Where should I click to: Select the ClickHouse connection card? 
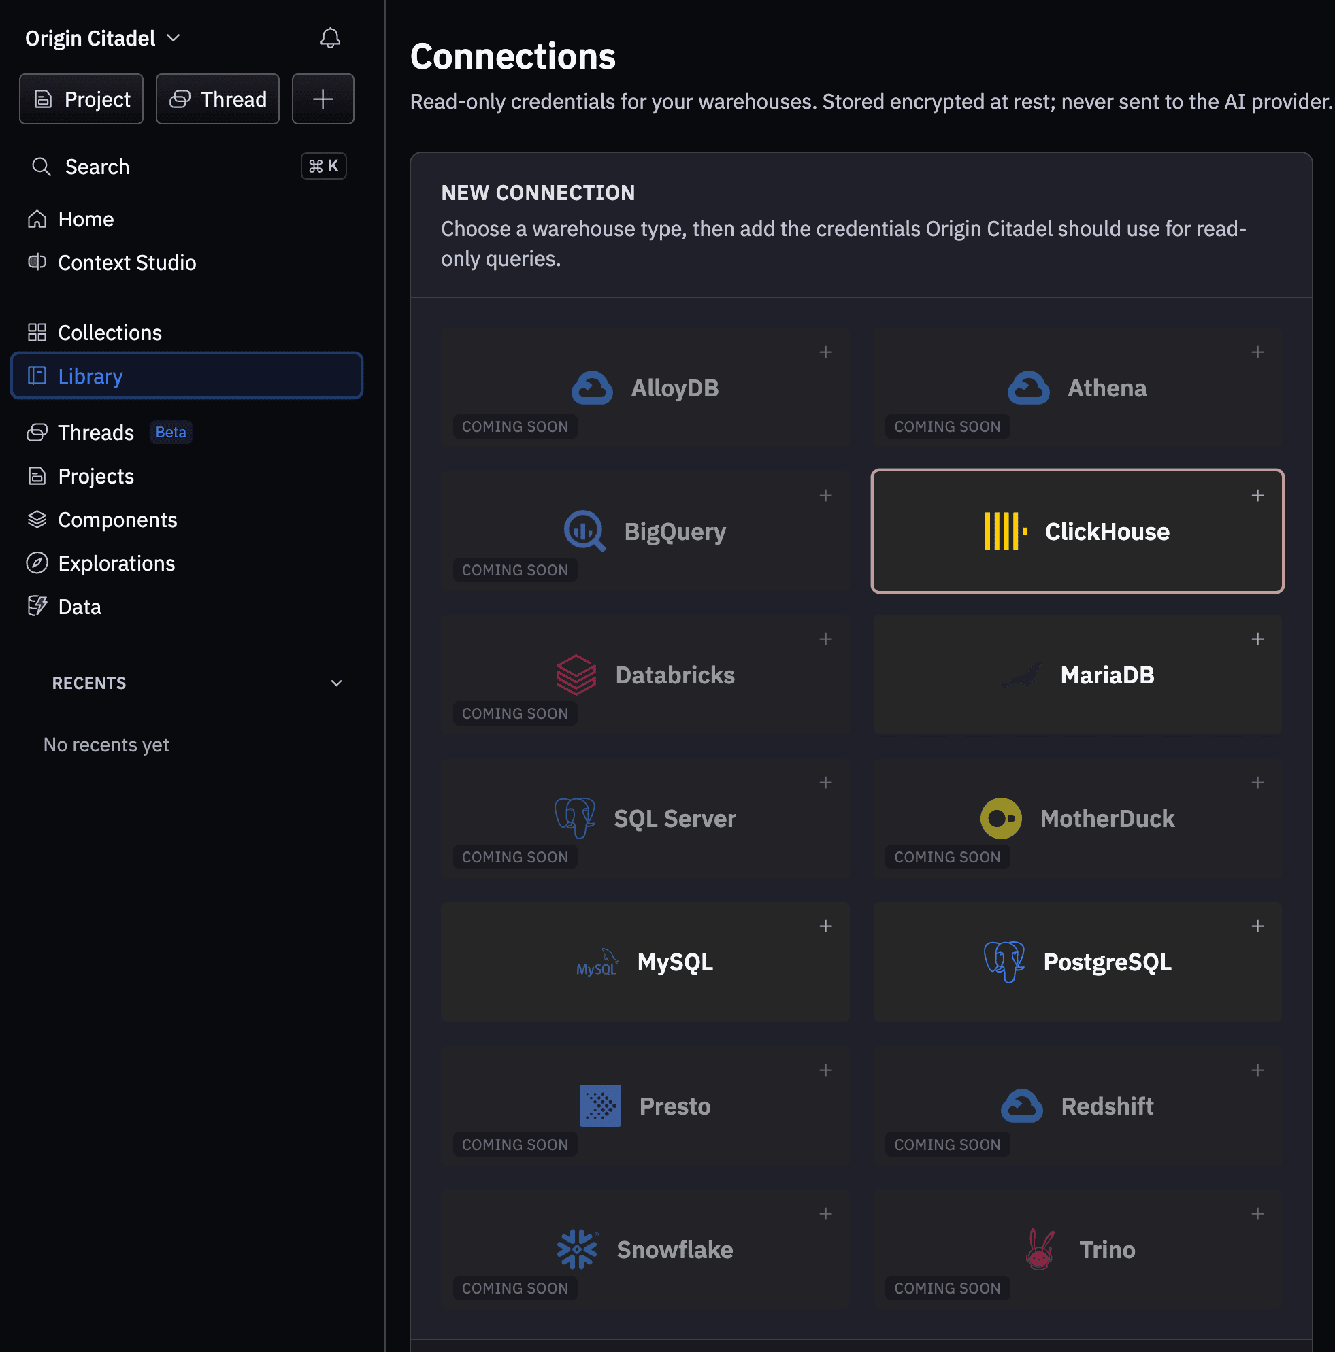point(1076,531)
